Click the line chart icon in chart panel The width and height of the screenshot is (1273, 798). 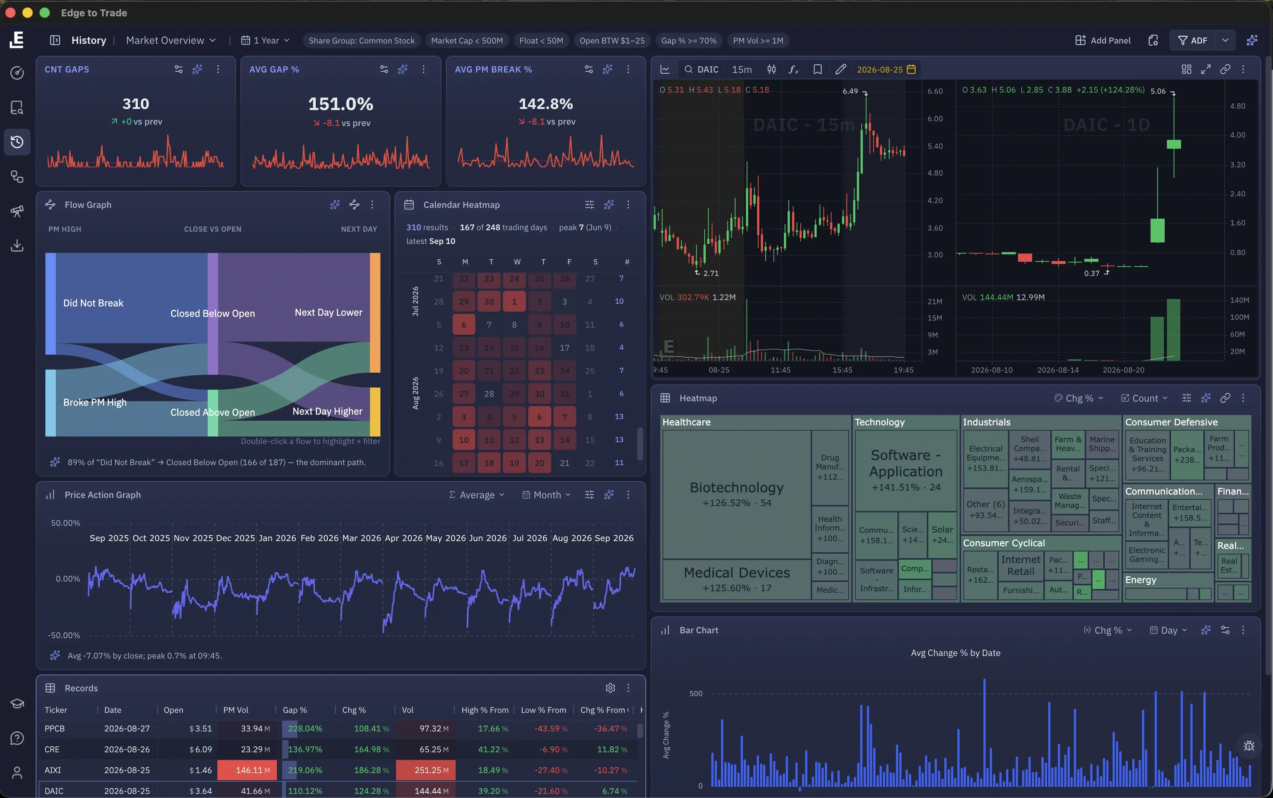tap(665, 69)
